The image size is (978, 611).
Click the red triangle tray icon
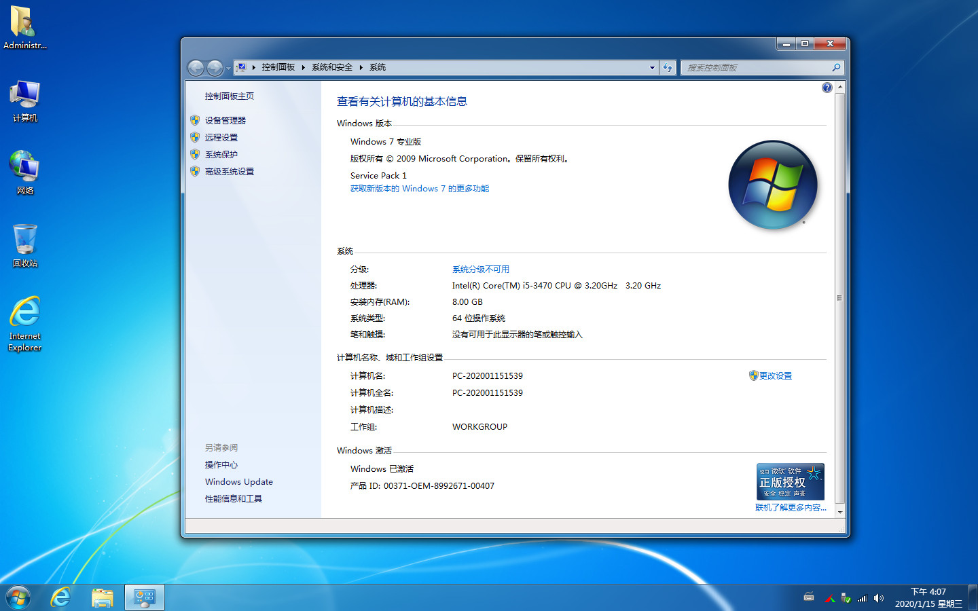[x=829, y=599]
